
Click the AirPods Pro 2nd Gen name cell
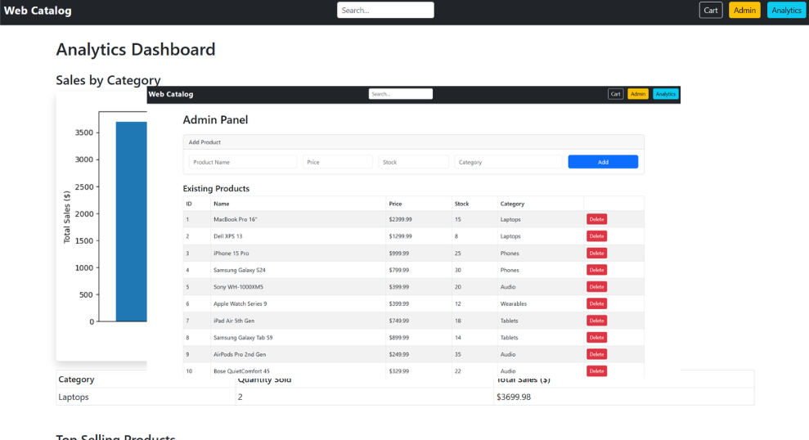coord(298,354)
